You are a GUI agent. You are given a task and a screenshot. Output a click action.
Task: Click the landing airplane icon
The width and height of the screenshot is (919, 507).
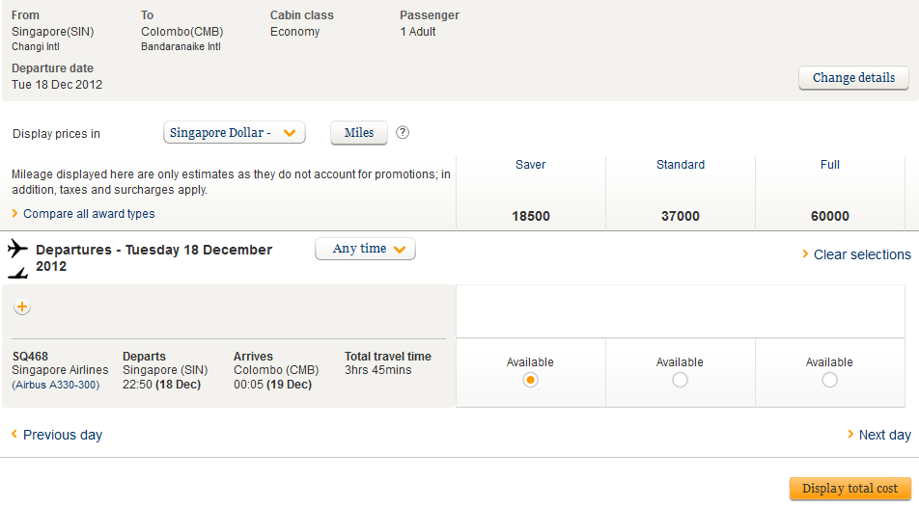pyautogui.click(x=17, y=273)
